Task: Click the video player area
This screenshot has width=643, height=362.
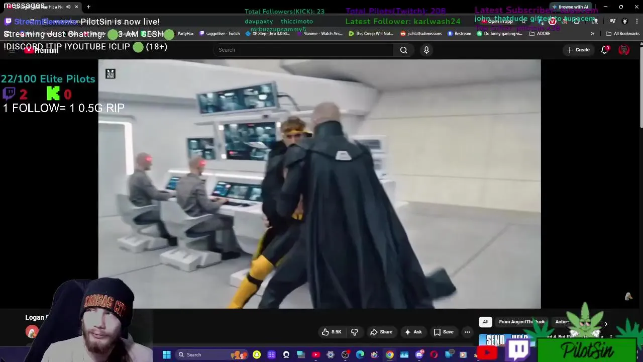Action: tap(319, 184)
